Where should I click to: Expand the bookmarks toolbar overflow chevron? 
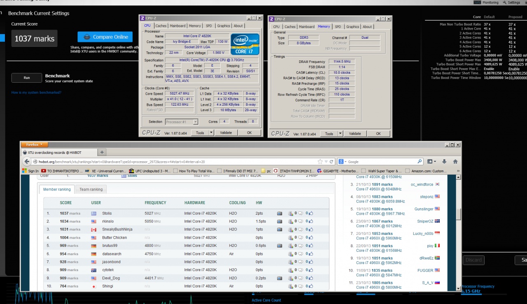[457, 171]
